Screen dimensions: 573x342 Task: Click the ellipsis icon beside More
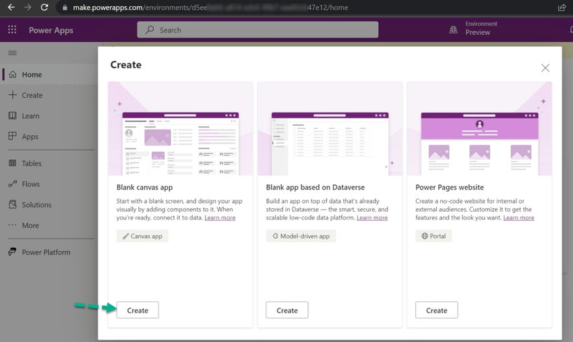pyautogui.click(x=12, y=225)
